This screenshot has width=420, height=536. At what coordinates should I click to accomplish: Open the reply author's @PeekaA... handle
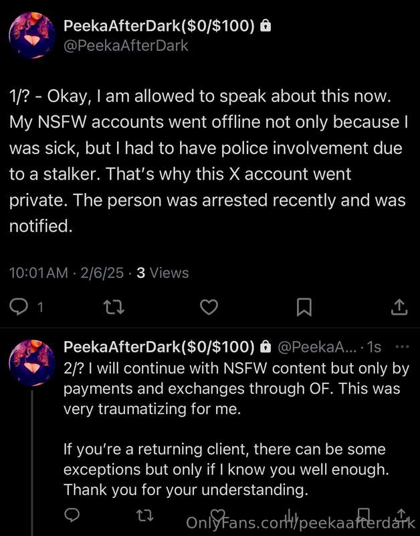pyautogui.click(x=317, y=347)
